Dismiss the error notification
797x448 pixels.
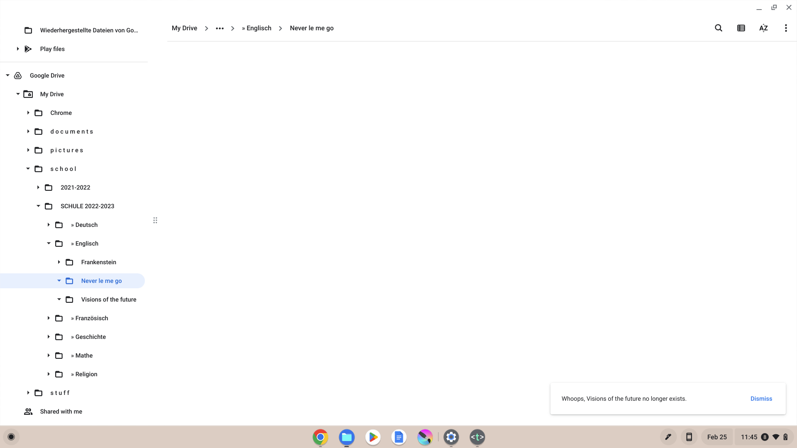(761, 399)
